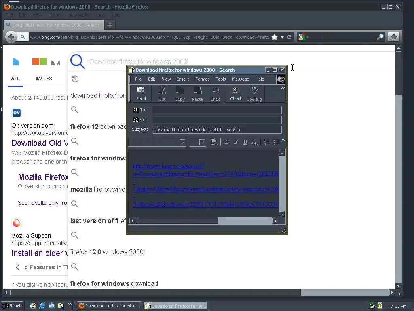Toggle Underline formatting in email body
414x311 pixels.
(245, 142)
